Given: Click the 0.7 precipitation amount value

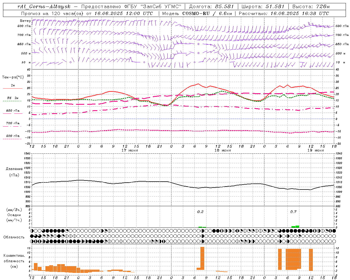Looking at the screenshot, I should point(293,212).
